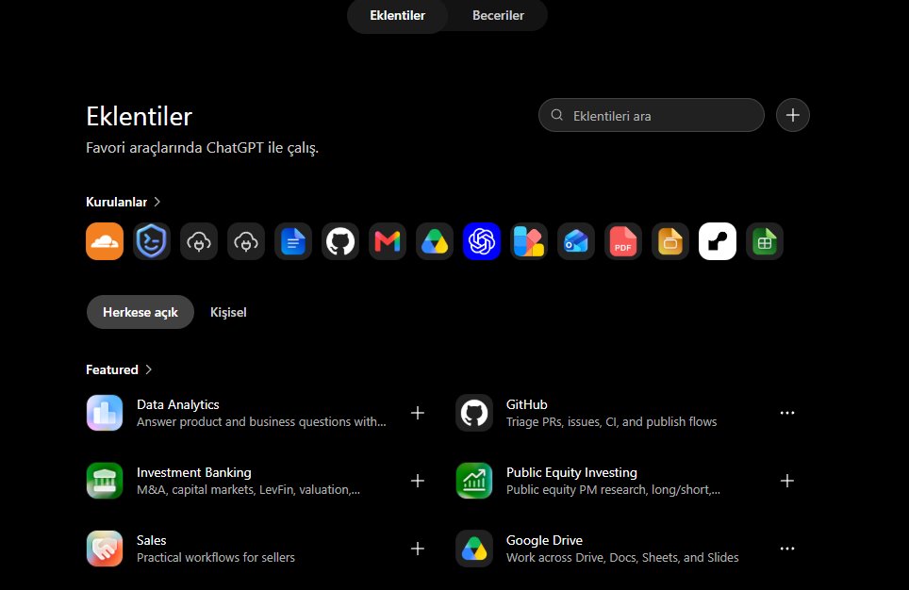Click the Sales handshake app icon
This screenshot has height=590, width=909.
click(105, 549)
